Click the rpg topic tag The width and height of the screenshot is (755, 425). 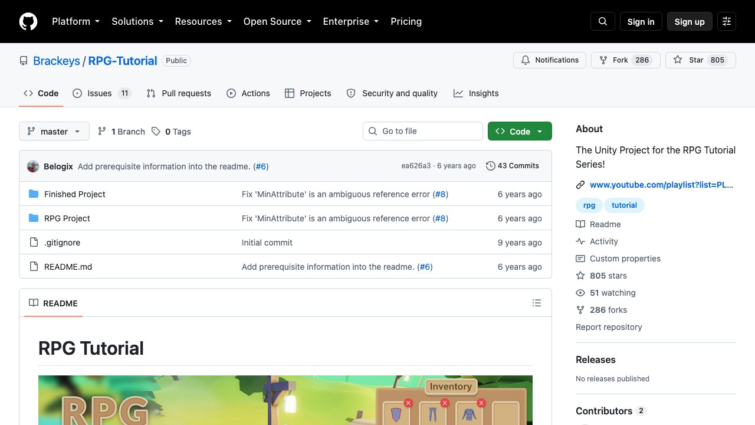tap(589, 205)
